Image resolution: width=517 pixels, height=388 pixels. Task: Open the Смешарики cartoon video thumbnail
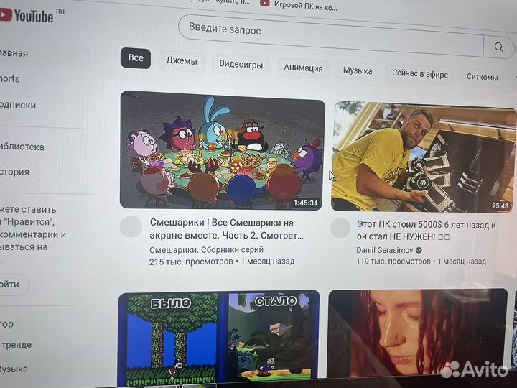tap(222, 152)
